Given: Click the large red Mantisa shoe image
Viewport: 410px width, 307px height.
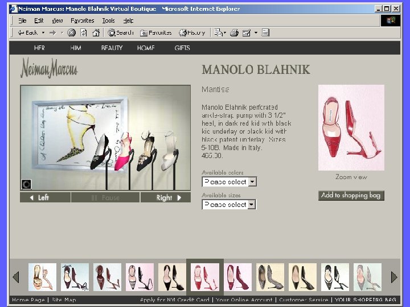Looking at the screenshot, I should tap(351, 127).
